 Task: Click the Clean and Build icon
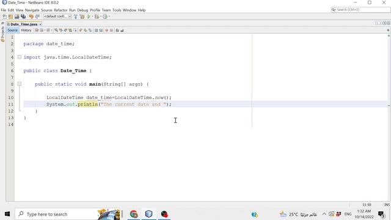point(82,16)
